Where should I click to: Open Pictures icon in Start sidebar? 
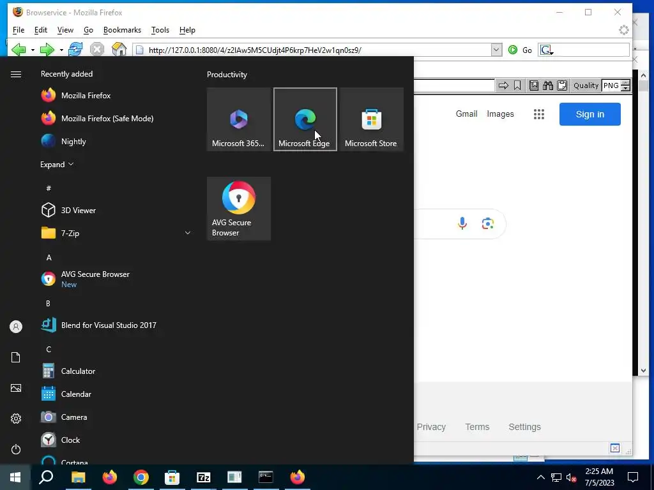(x=16, y=388)
